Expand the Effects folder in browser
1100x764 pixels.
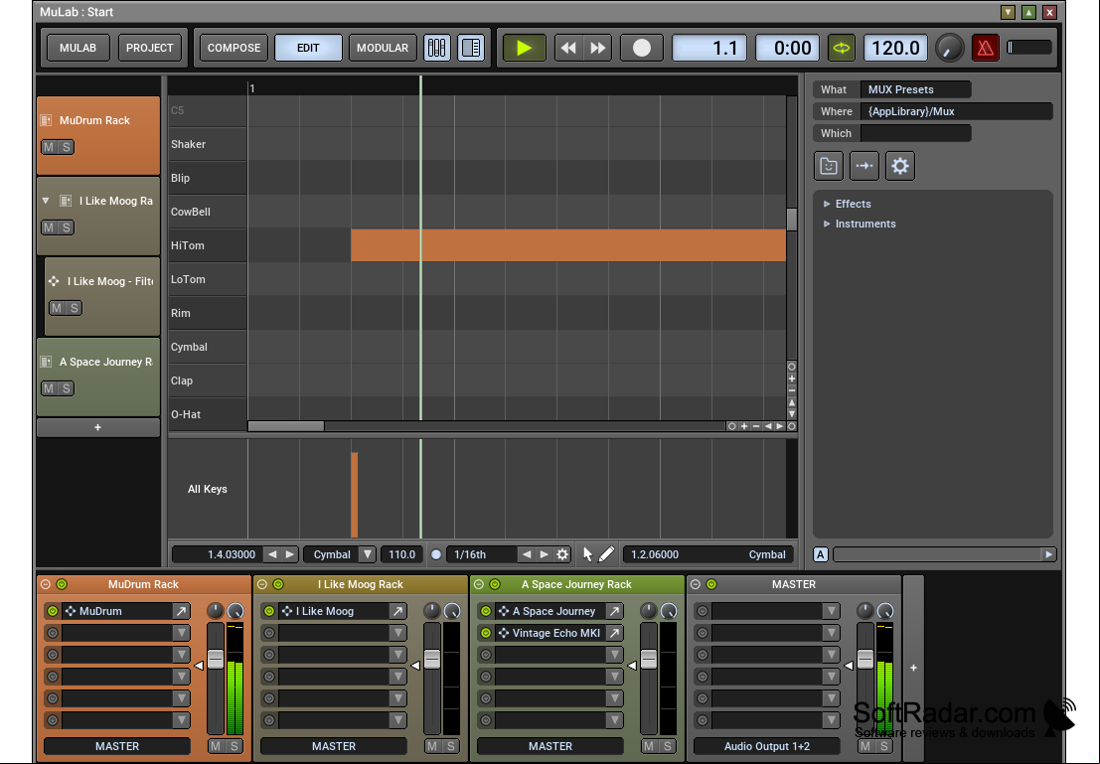(x=827, y=204)
